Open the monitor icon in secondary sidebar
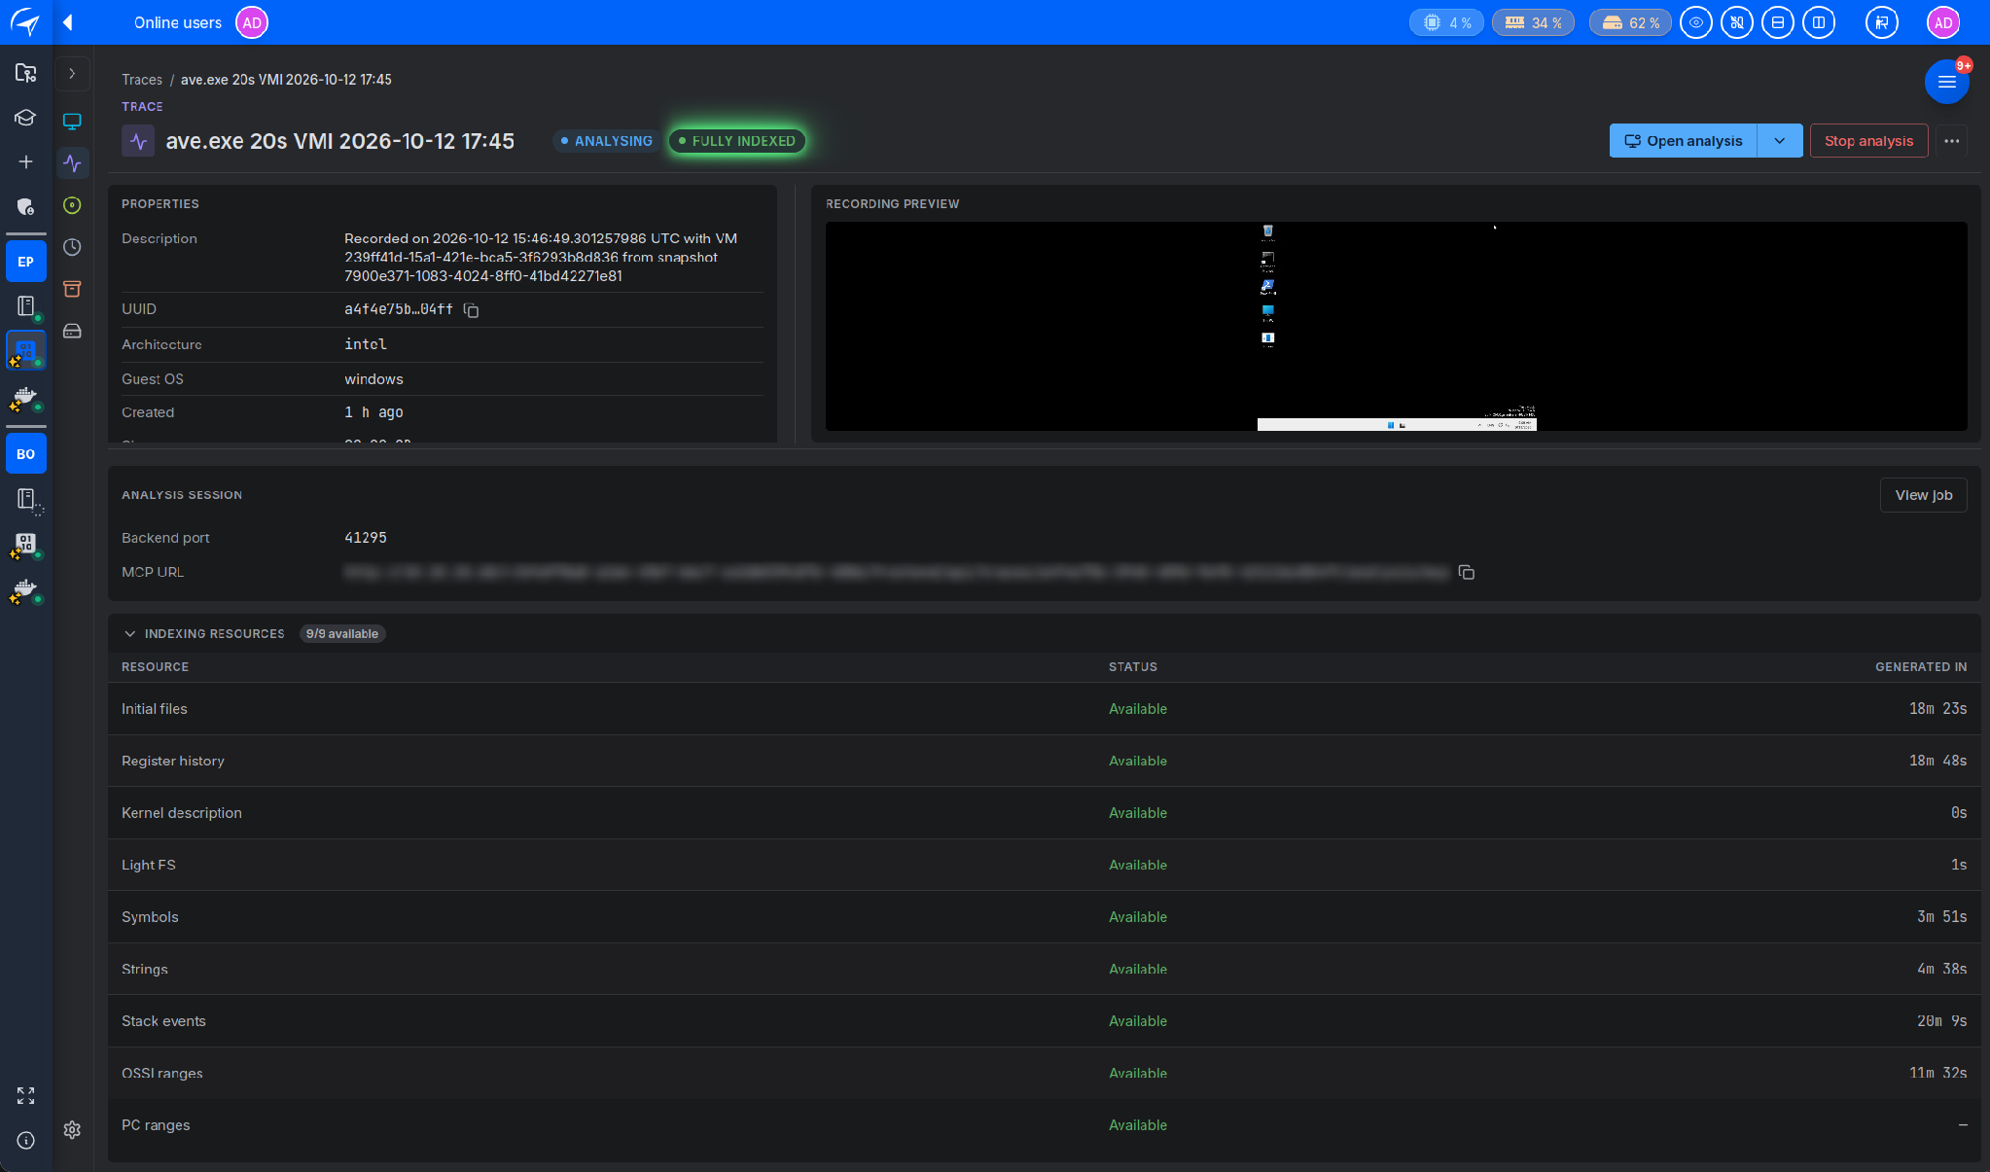Screen dimensions: 1990x1172 click(72, 122)
